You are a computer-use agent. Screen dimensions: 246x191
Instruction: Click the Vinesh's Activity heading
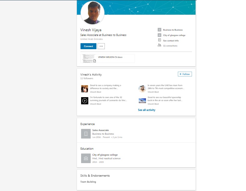(91, 75)
